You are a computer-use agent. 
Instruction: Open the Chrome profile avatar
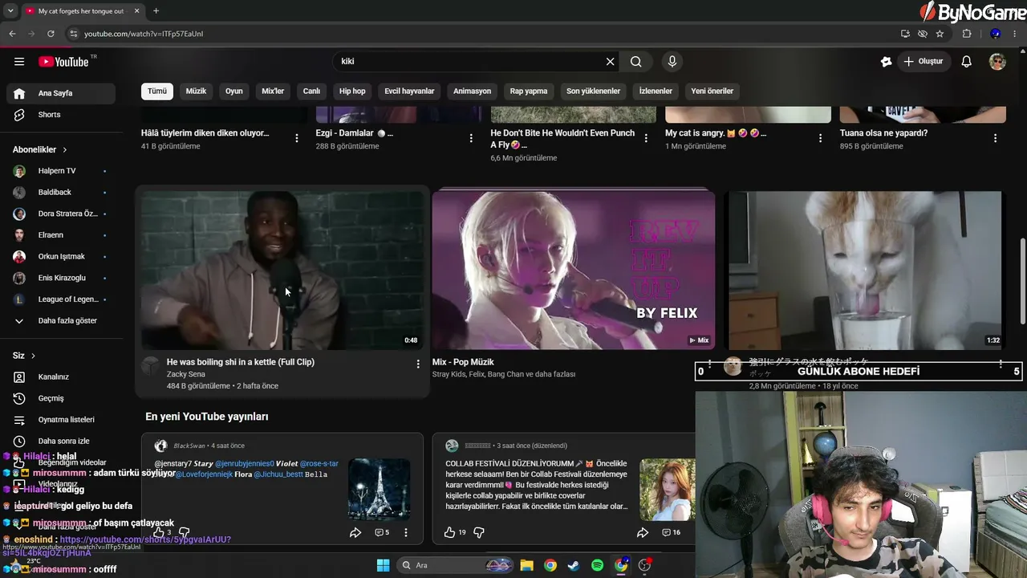(995, 34)
